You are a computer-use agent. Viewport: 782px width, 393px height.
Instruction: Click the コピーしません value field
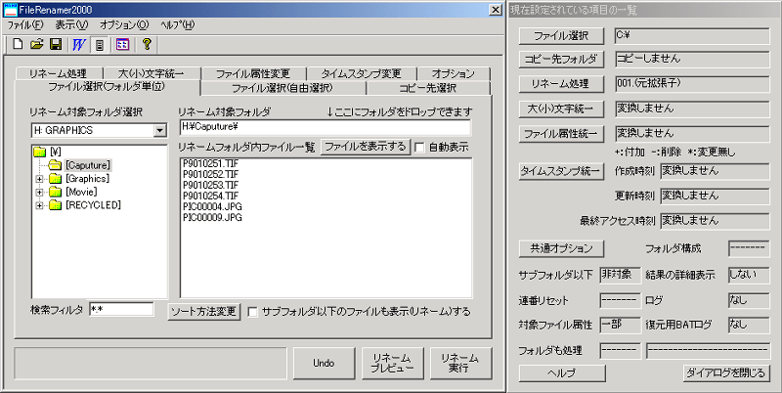[692, 60]
